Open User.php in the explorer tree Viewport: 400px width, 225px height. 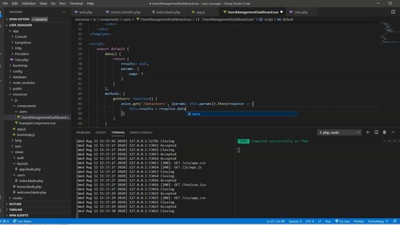(x=21, y=60)
